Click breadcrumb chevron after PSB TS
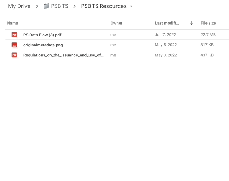Image resolution: width=229 pixels, height=181 pixels. click(74, 6)
